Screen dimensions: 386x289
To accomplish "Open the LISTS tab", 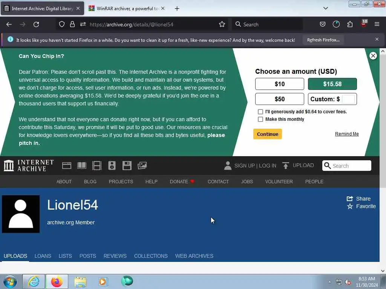I will pyautogui.click(x=65, y=256).
